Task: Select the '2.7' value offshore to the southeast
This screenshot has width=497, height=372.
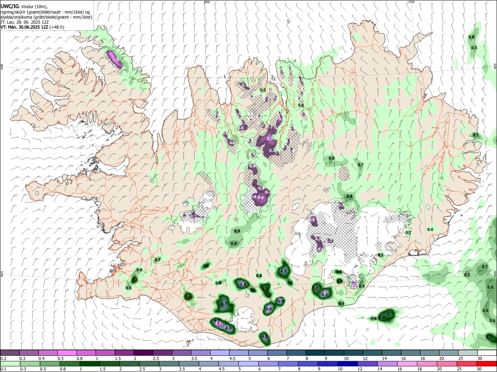Action: pos(391,313)
